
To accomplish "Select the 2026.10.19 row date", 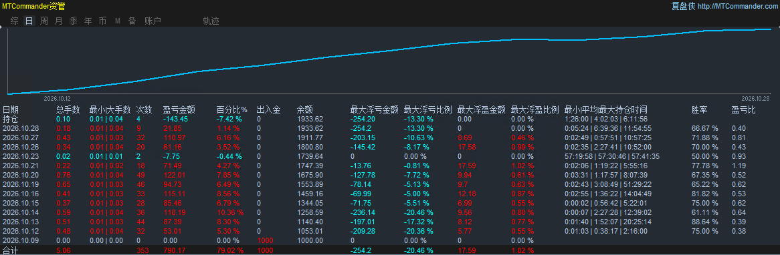I will [19, 184].
